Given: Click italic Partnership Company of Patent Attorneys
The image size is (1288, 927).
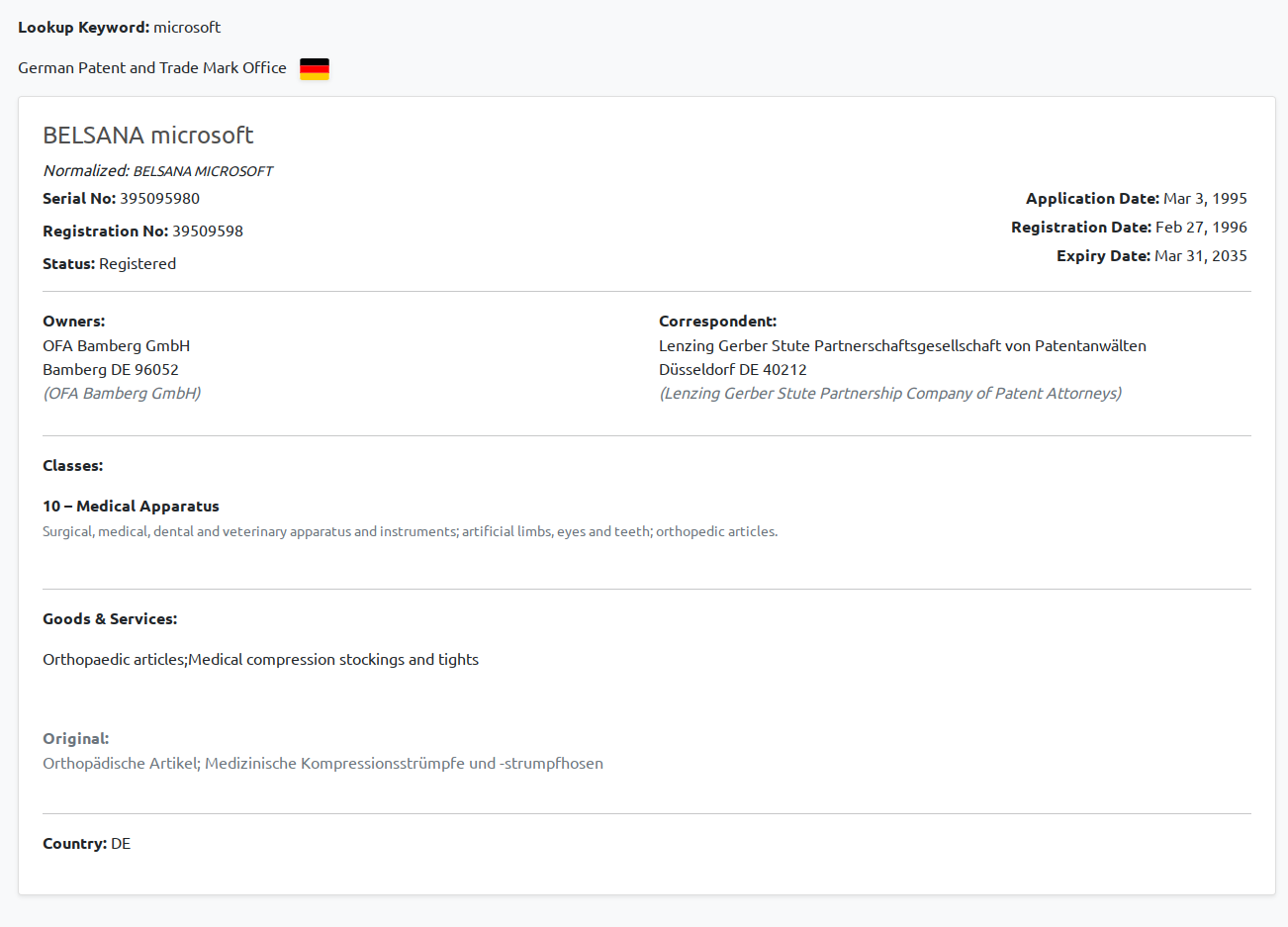Looking at the screenshot, I should click(x=890, y=393).
